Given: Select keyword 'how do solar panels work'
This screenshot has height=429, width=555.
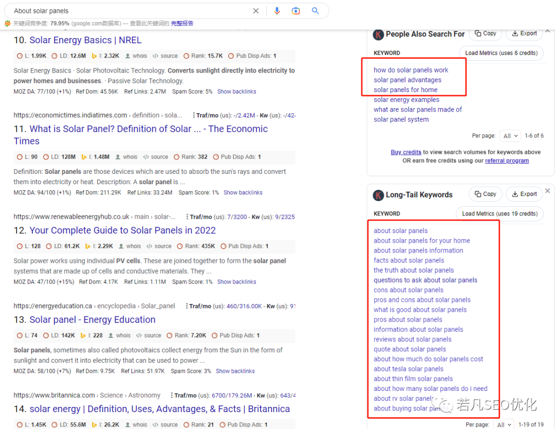Looking at the screenshot, I should coord(411,70).
